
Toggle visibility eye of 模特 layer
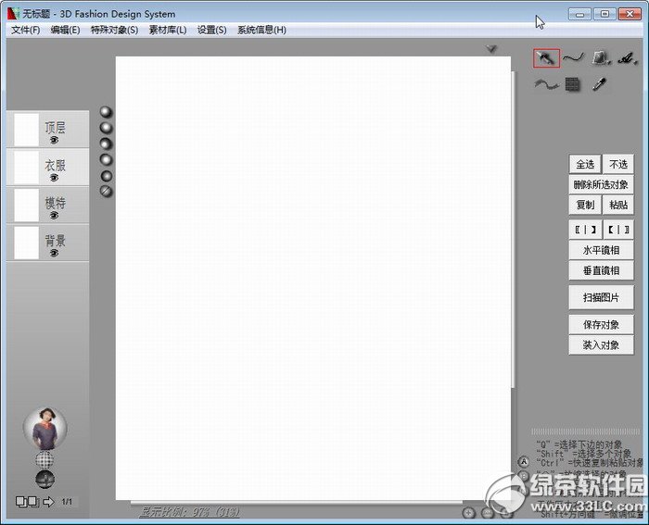click(54, 216)
